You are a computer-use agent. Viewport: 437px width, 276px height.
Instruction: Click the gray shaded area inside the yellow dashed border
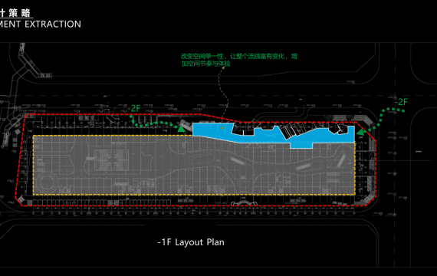(194, 166)
